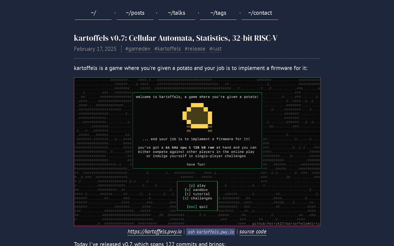Go to the ~/posts section
Viewport: 394px width, 246px height.
click(135, 13)
